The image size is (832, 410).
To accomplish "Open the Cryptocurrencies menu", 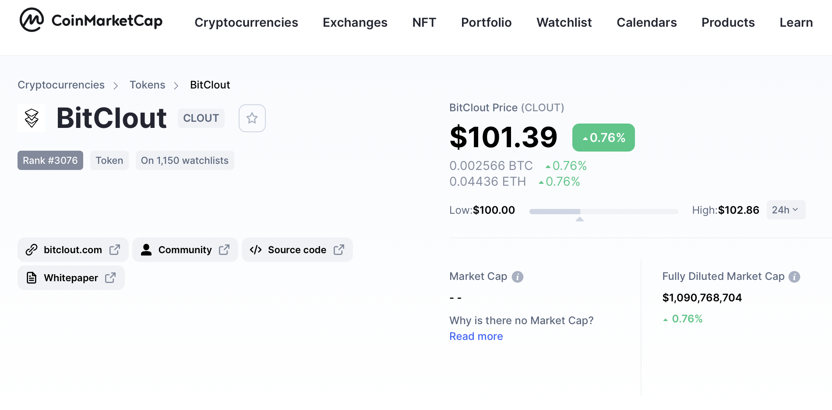I will [246, 22].
